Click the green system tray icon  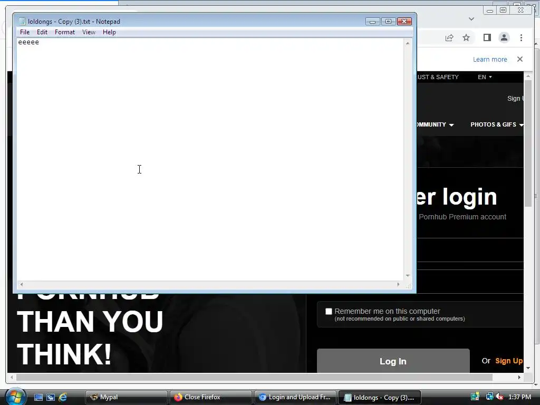(475, 397)
